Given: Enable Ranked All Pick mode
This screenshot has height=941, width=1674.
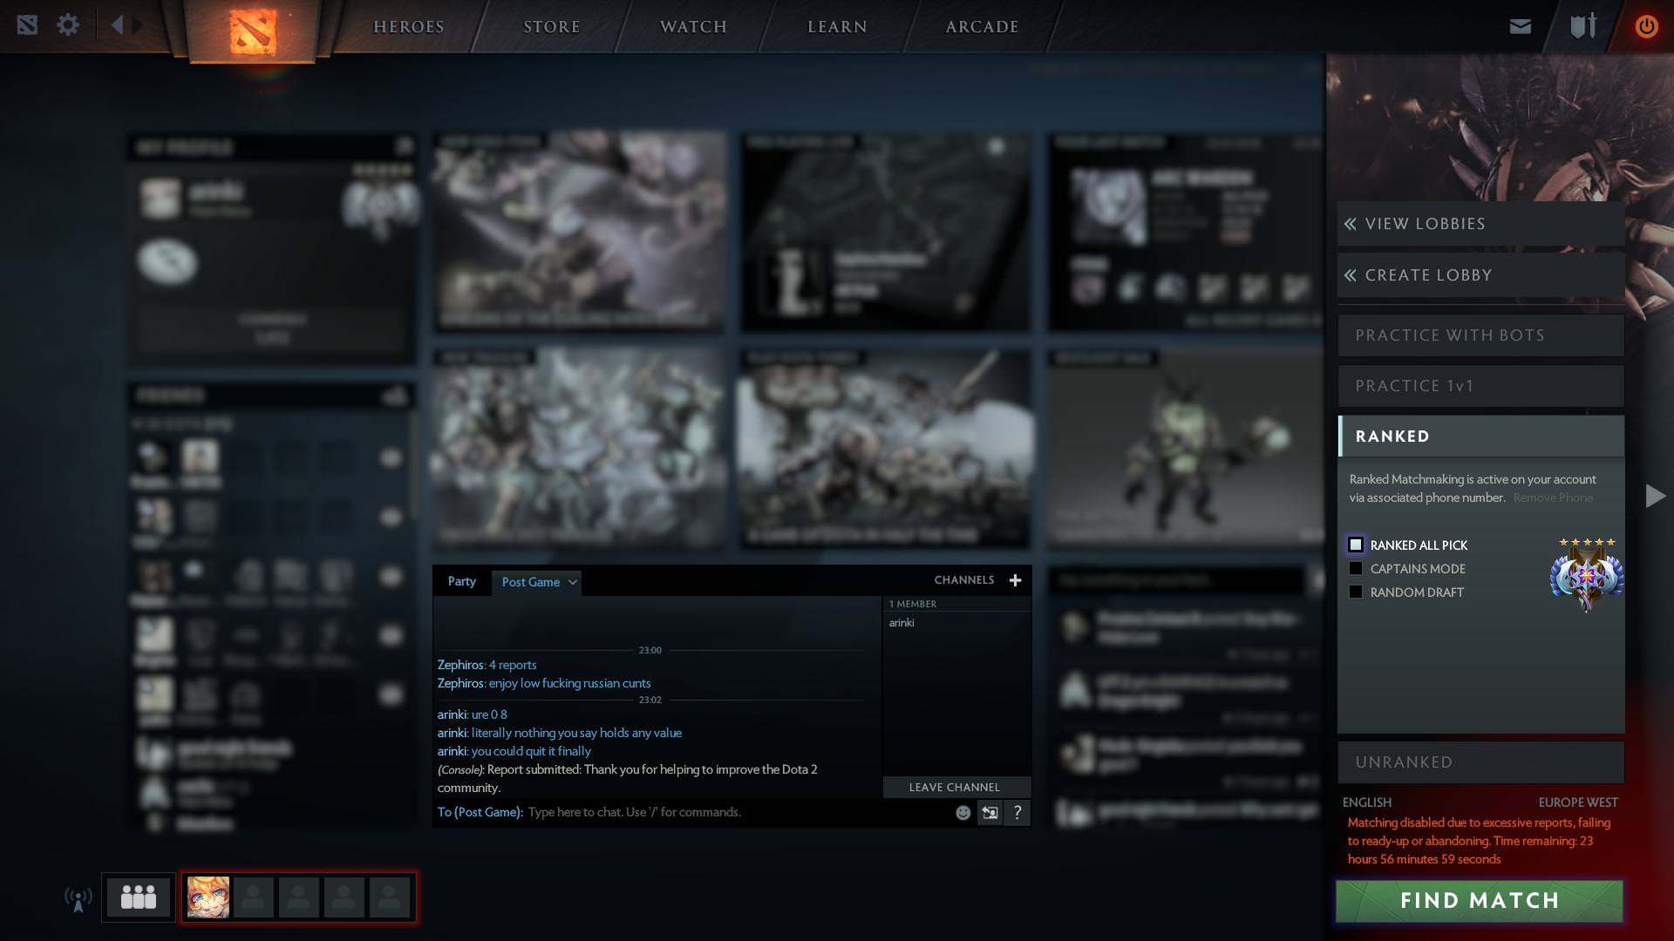Looking at the screenshot, I should pyautogui.click(x=1356, y=545).
